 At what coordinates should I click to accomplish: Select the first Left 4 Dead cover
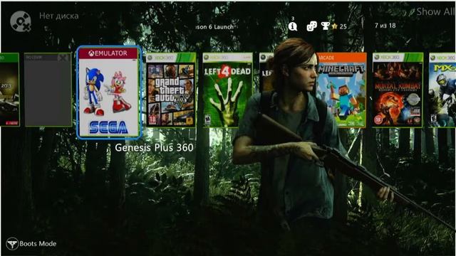click(x=227, y=90)
